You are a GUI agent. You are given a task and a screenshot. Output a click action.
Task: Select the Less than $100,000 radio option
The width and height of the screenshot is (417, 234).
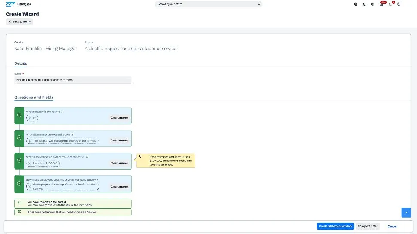(x=30, y=163)
